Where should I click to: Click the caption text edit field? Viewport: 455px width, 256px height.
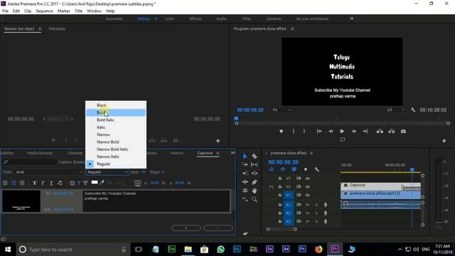tap(156, 201)
